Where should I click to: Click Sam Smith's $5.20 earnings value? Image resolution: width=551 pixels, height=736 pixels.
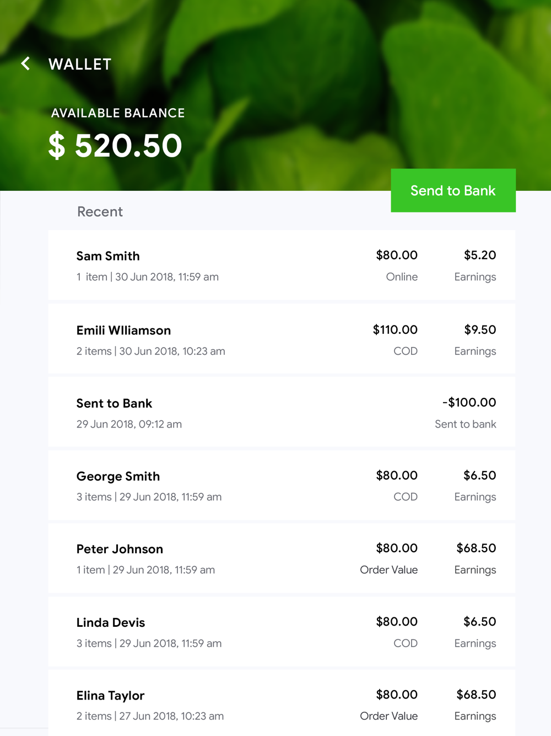coord(479,255)
